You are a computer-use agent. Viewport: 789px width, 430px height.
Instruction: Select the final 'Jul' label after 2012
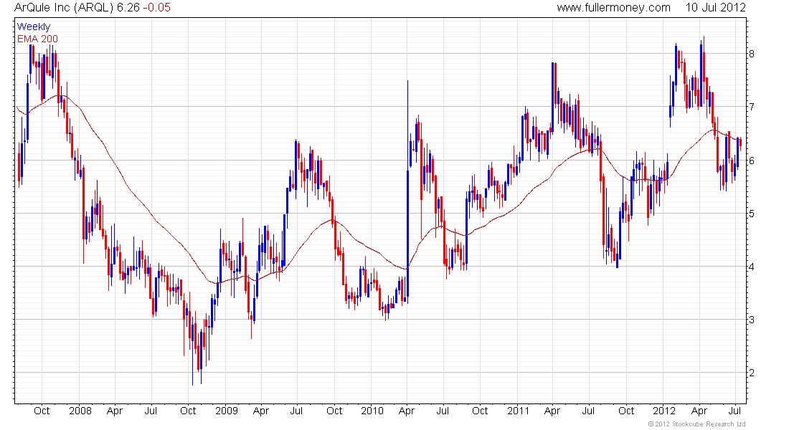click(x=735, y=411)
